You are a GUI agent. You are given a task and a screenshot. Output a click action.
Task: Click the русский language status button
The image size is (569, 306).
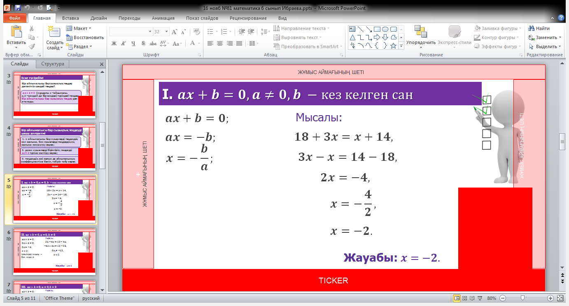91,298
